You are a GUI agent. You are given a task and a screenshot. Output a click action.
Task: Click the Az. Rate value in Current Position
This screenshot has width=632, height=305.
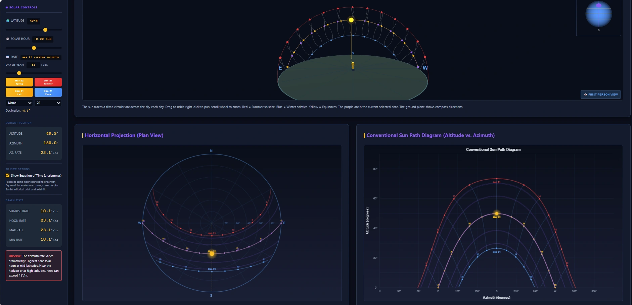(x=49, y=152)
